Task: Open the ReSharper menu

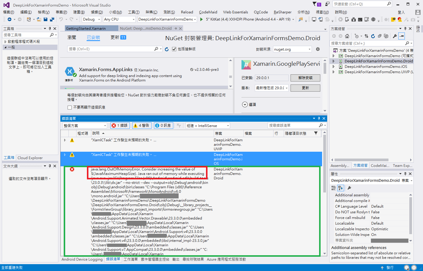Action: (282, 12)
